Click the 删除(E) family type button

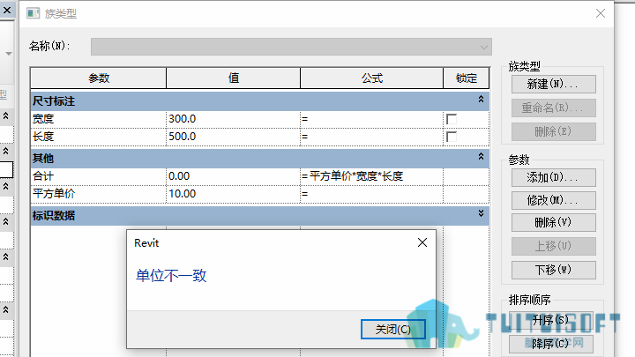coord(553,131)
